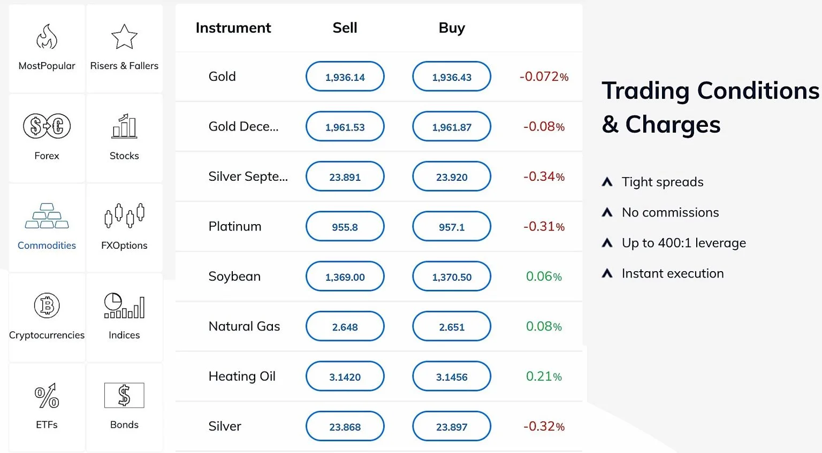822x453 pixels.
Task: Select the Gold instrument row
Action: [x=222, y=76]
